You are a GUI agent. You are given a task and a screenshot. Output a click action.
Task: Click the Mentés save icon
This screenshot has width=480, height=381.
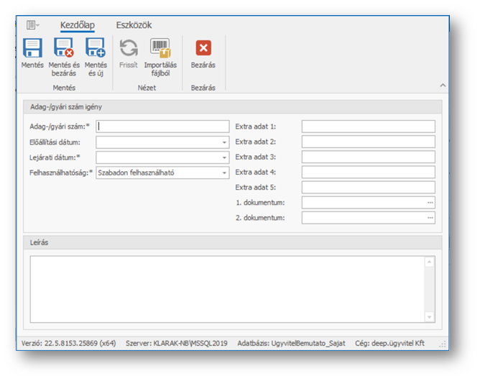click(x=32, y=49)
